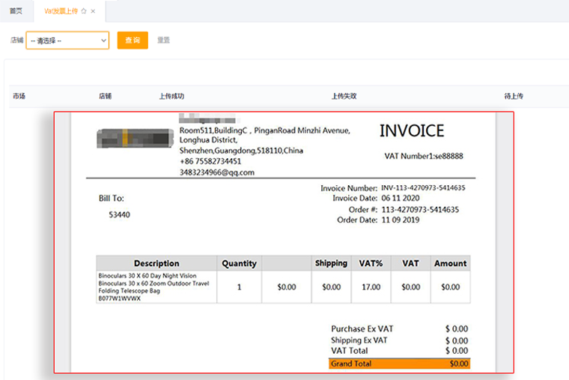Click the Binoculars product description cell
The width and height of the screenshot is (569, 380).
click(x=156, y=287)
